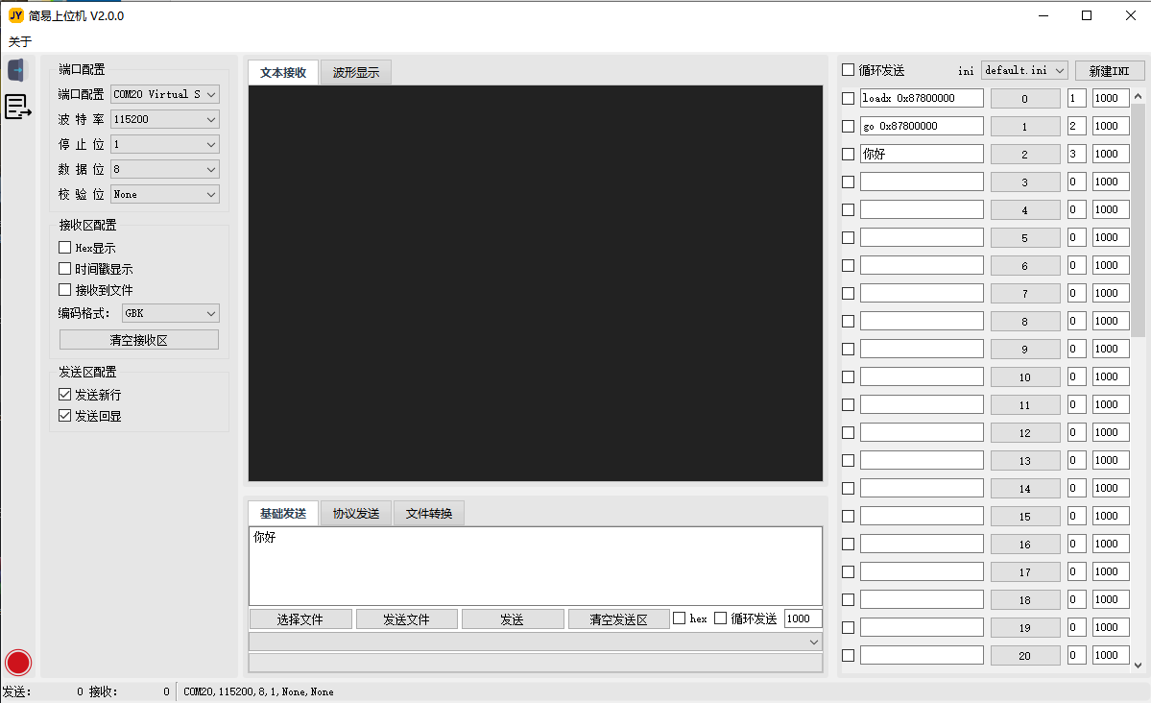Image resolution: width=1151 pixels, height=703 pixels.
Task: Open the 校验位 dropdown
Action: [x=163, y=193]
